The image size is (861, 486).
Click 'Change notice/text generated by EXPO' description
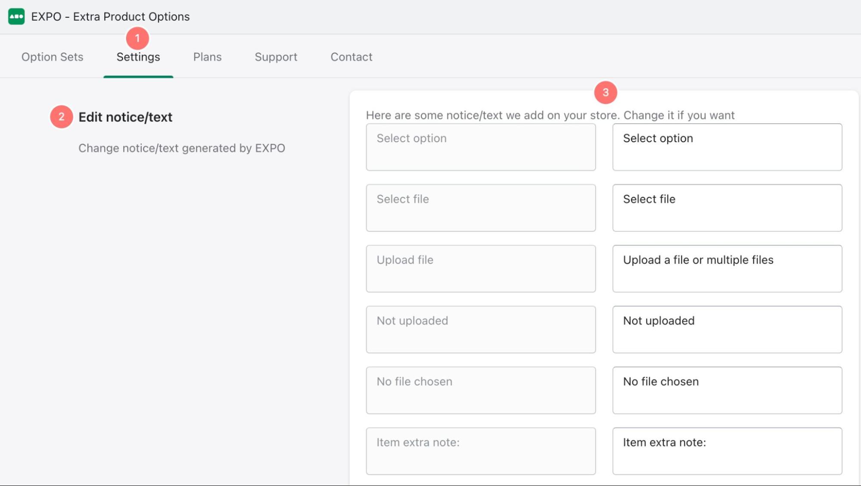click(182, 148)
